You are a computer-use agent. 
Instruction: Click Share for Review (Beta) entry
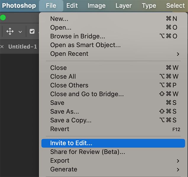(88, 152)
